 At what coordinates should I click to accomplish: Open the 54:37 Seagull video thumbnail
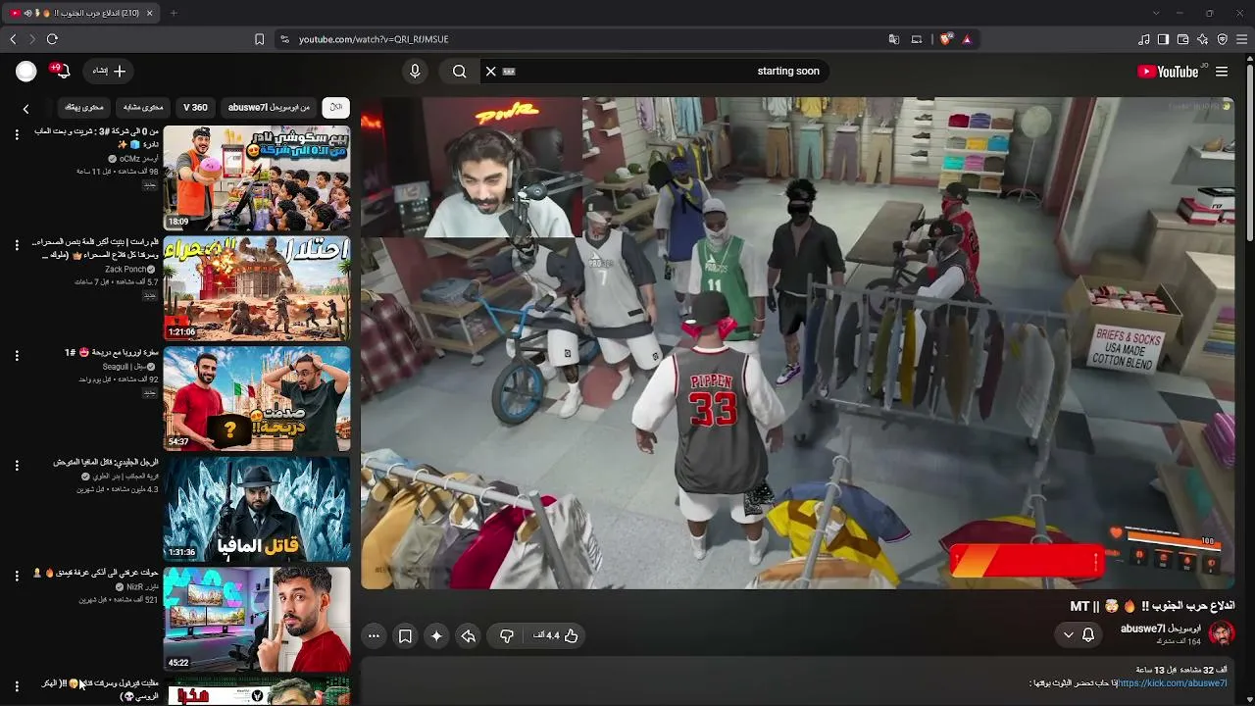tap(257, 398)
